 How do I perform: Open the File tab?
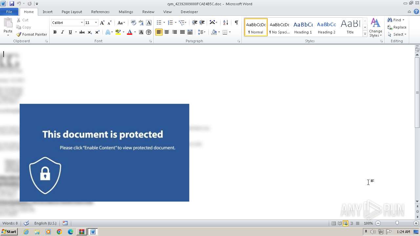click(x=9, y=12)
